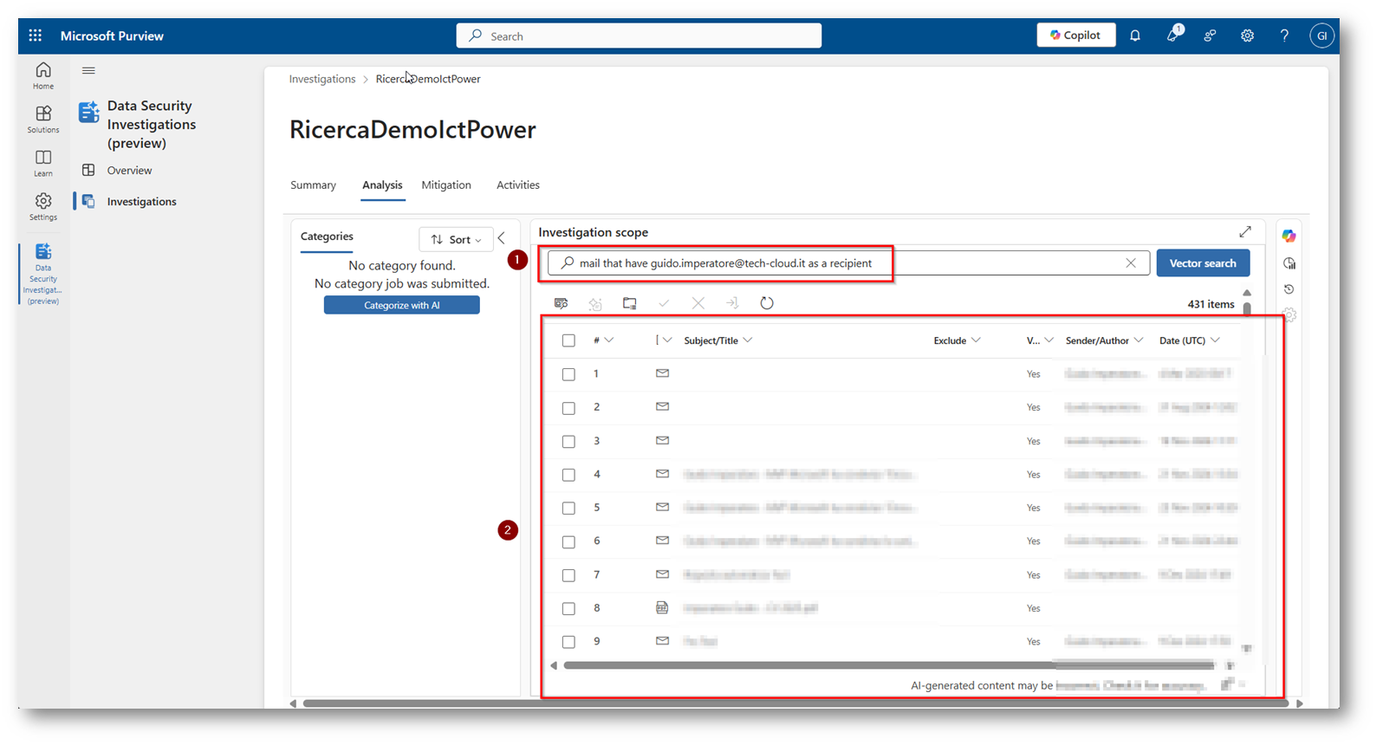
Task: Click the X exclude icon in toolbar
Action: 698,303
